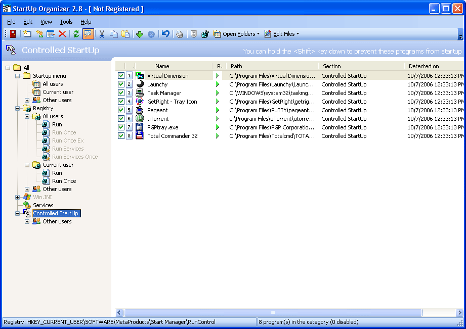
Task: Uncheck the Task Manager startup checkbox
Action: [x=121, y=92]
